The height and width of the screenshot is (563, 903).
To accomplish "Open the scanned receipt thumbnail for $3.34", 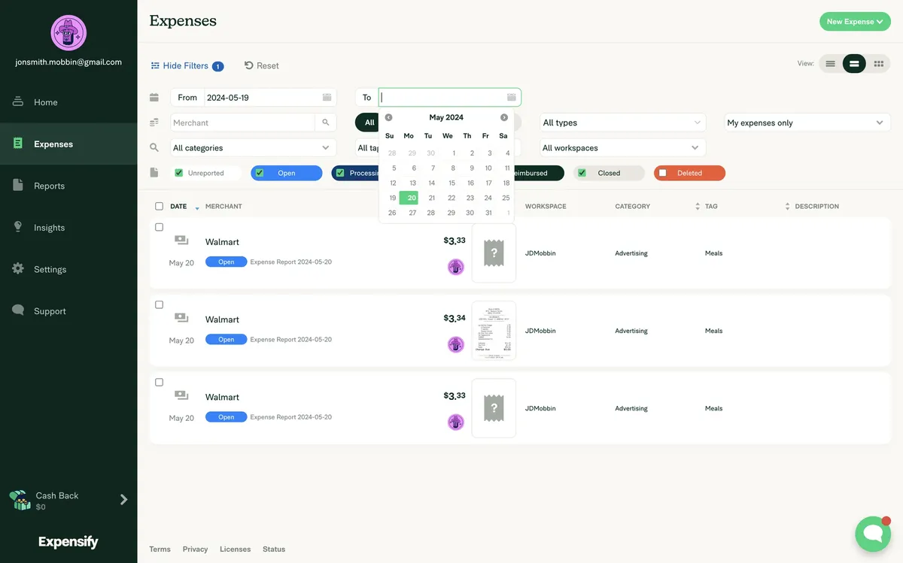I will click(x=494, y=331).
